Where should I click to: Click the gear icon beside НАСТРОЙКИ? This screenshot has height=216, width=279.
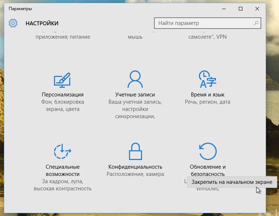click(x=13, y=23)
